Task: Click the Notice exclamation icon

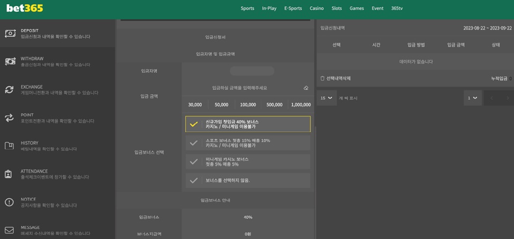Action: click(10, 202)
